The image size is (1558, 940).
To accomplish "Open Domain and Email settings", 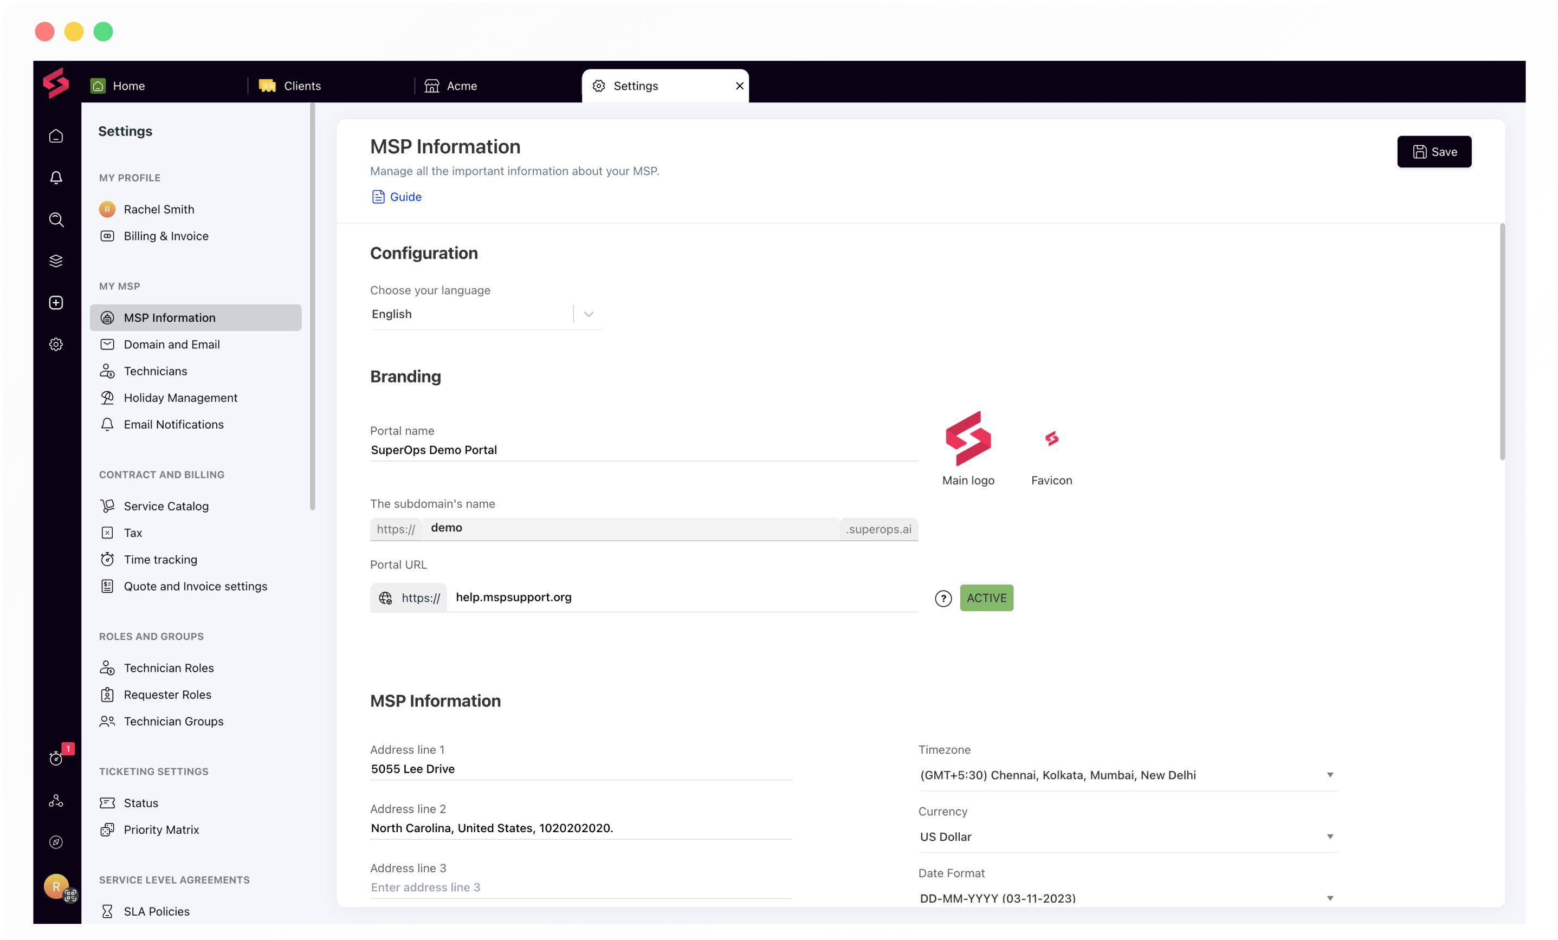I will [196, 345].
